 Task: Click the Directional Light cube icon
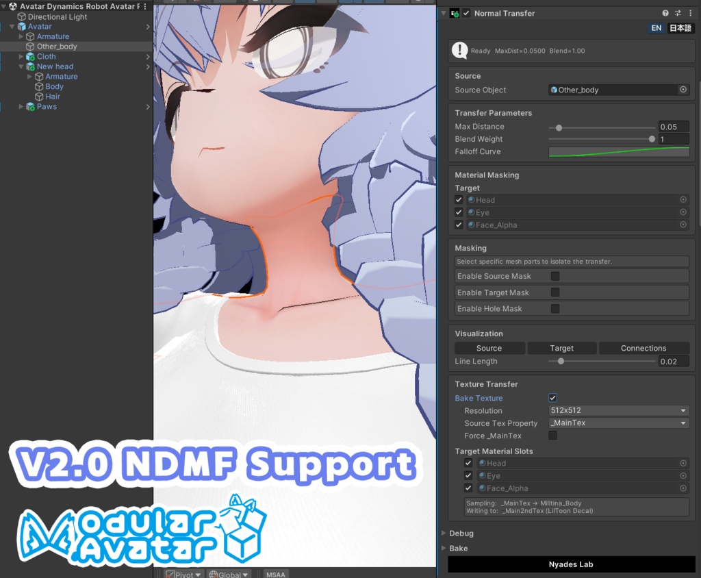[x=21, y=16]
